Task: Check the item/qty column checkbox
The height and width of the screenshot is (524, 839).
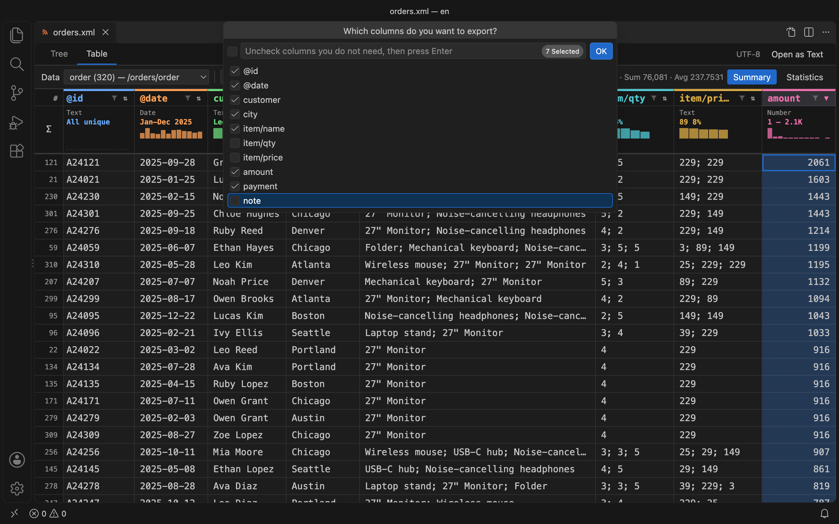Action: [x=235, y=143]
